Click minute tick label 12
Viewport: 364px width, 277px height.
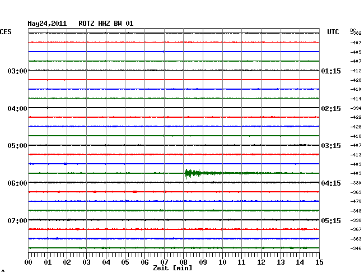coord(261,262)
